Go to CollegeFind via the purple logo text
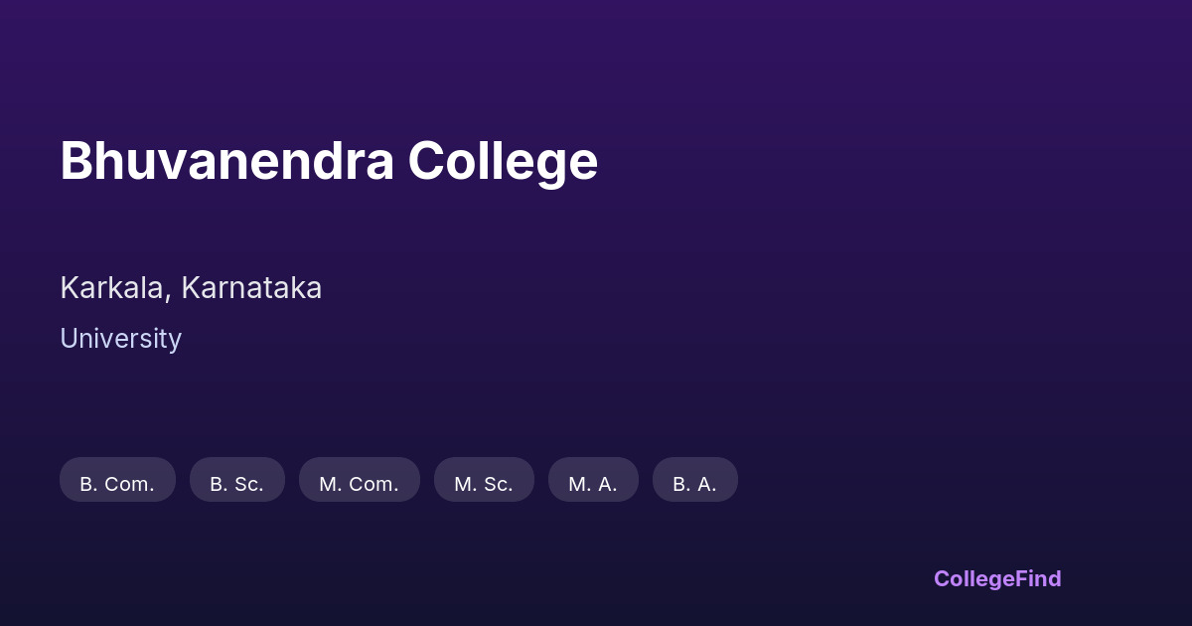 (x=996, y=578)
